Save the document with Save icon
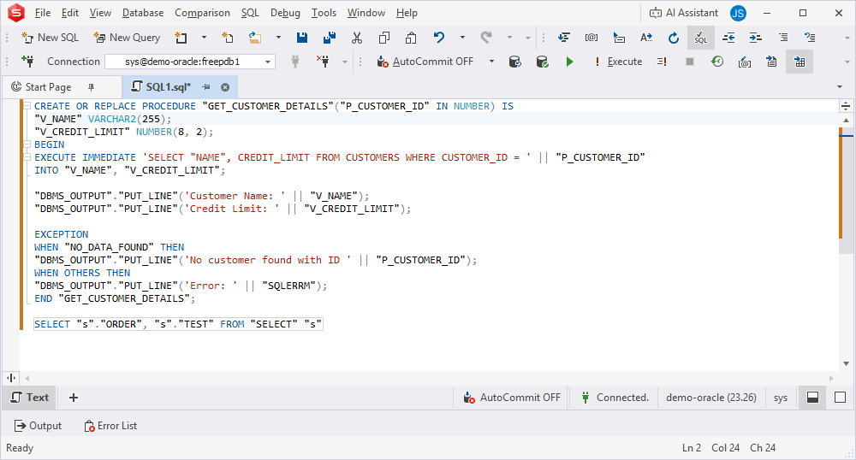The height and width of the screenshot is (460, 856). point(302,38)
